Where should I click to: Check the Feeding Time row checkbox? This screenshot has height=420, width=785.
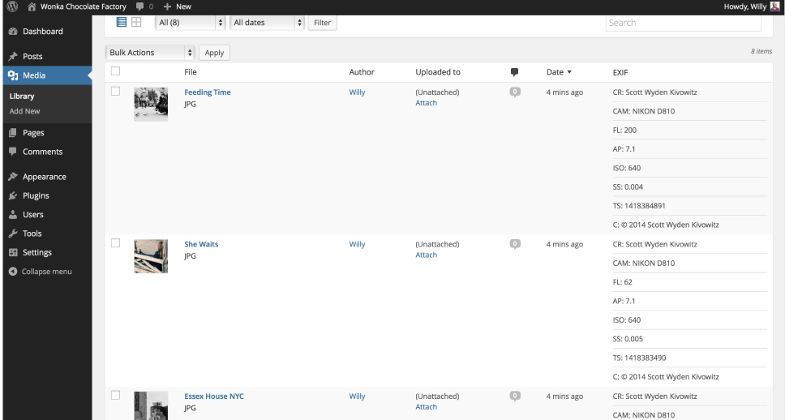pos(116,91)
